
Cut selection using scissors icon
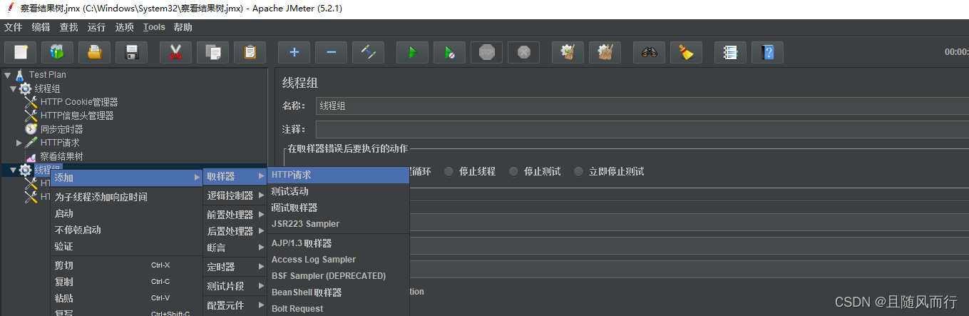point(175,52)
